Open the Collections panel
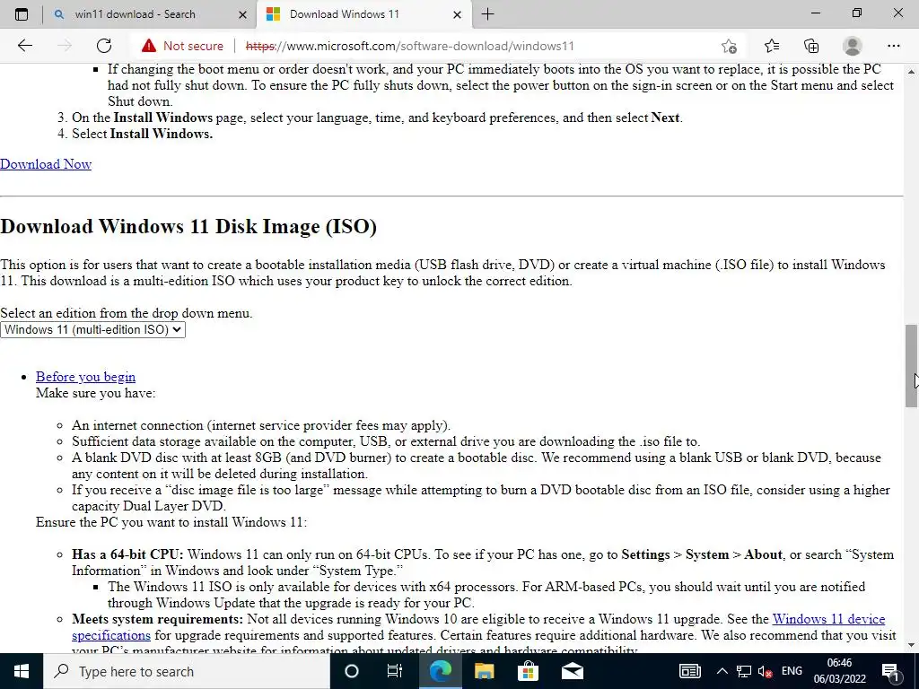The image size is (919, 689). click(x=811, y=46)
